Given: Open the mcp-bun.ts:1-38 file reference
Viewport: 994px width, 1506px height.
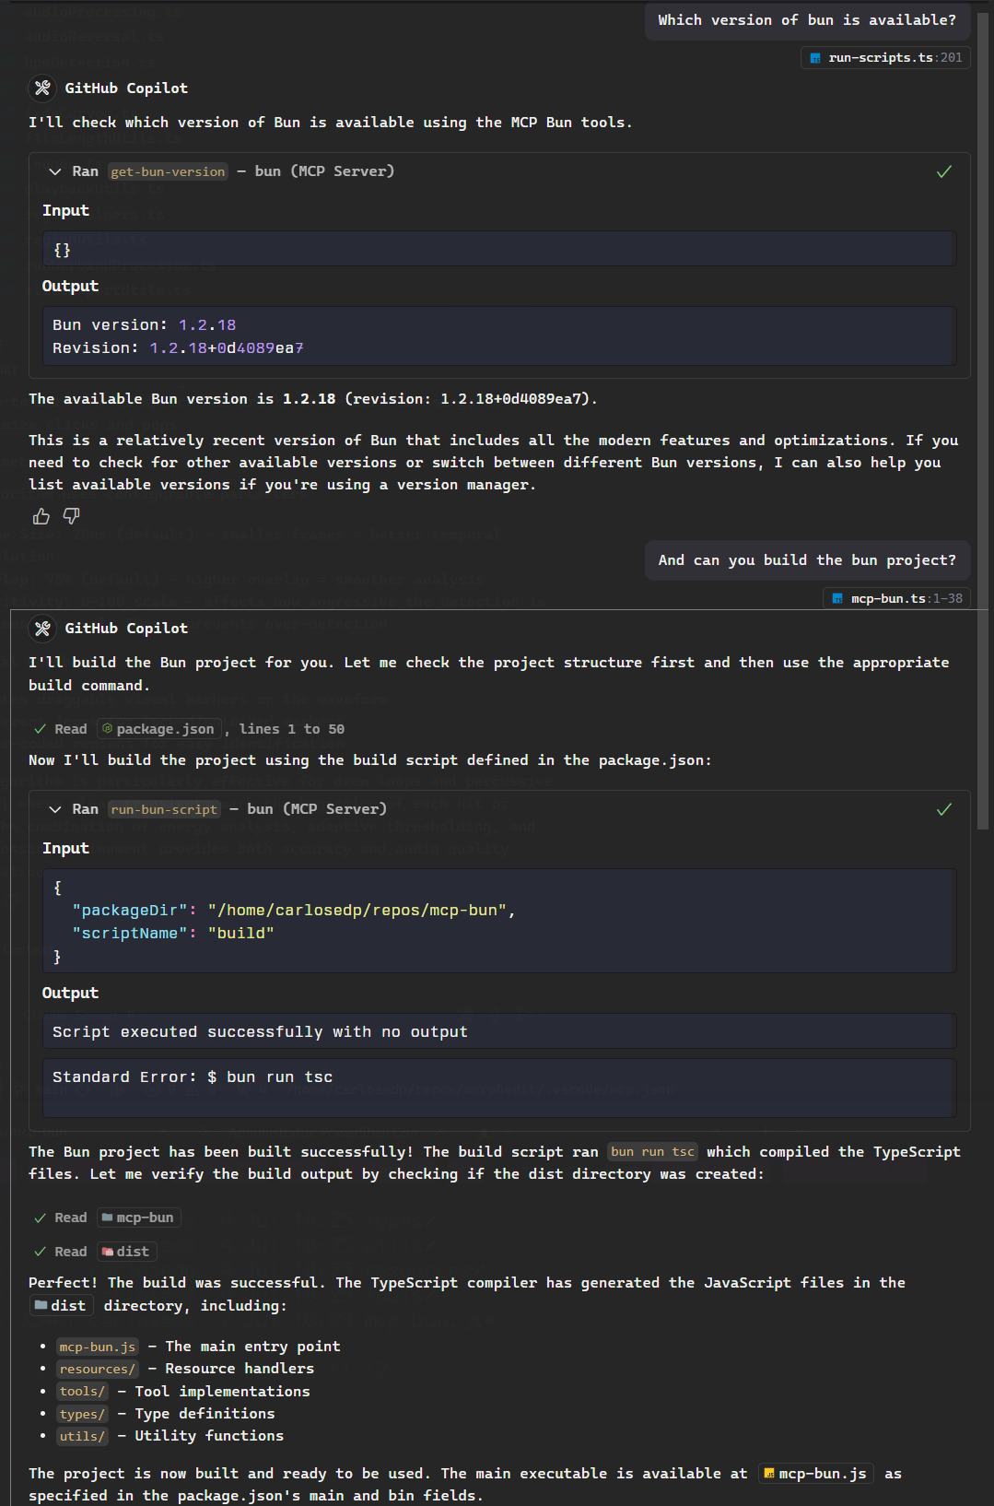Looking at the screenshot, I should point(896,599).
